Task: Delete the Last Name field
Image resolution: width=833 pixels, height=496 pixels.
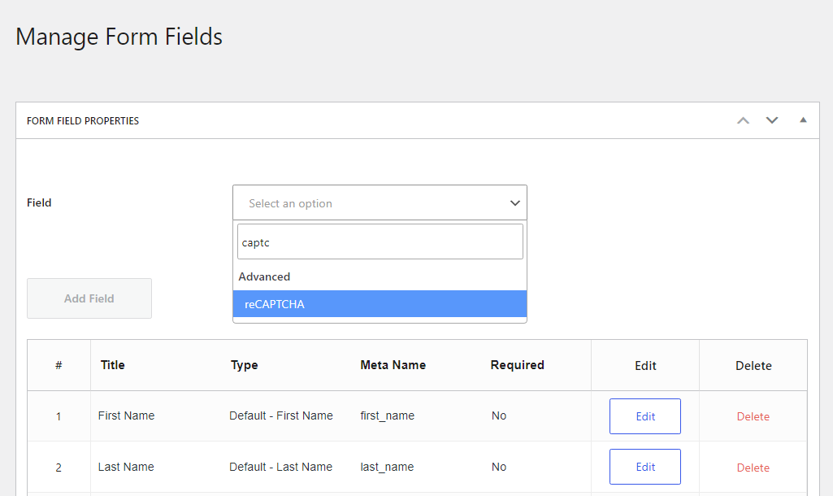Action: coord(753,468)
